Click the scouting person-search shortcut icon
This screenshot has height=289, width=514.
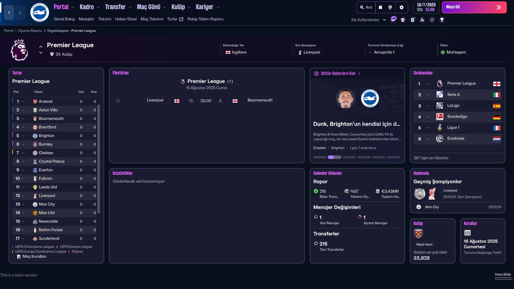[422, 20]
